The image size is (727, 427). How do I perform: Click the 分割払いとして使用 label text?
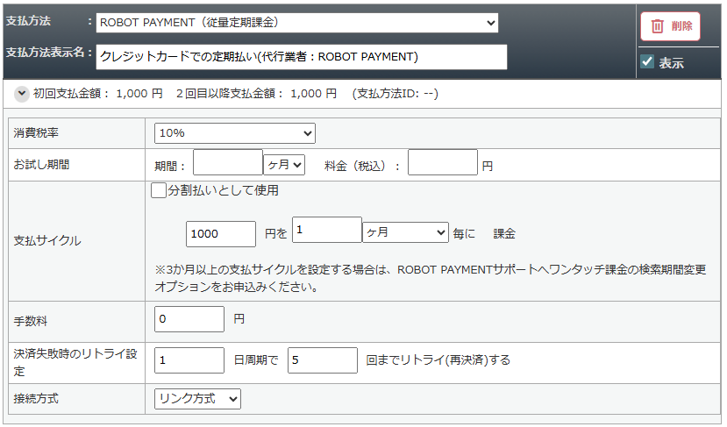point(223,190)
